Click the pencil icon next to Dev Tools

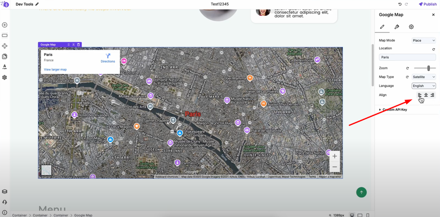click(37, 4)
